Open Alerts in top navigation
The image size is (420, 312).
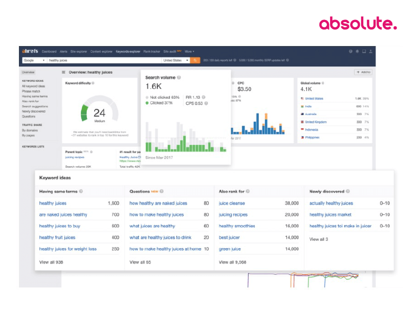63,52
